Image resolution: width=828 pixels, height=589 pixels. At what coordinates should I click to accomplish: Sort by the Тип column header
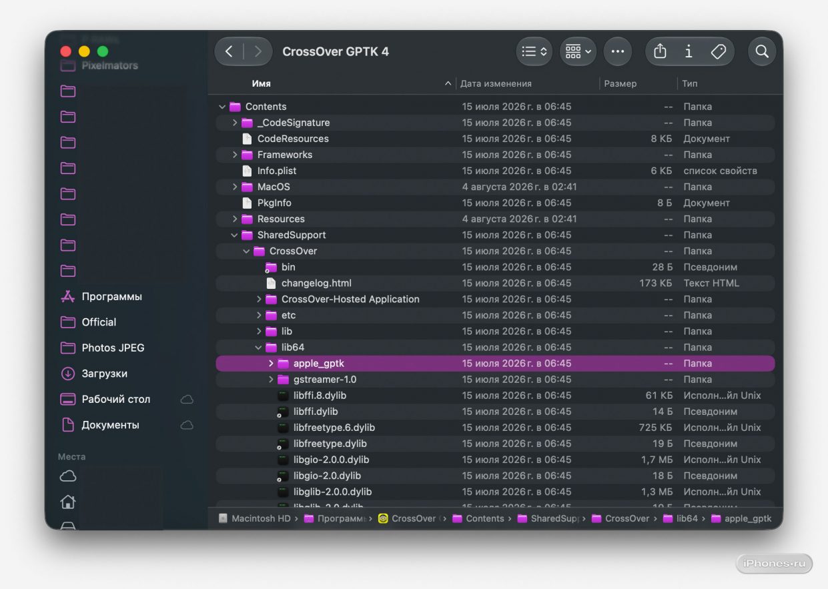click(690, 83)
